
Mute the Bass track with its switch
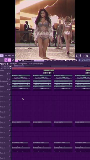point(10,79)
